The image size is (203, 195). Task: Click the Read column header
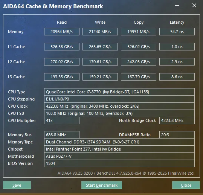tap(62, 22)
